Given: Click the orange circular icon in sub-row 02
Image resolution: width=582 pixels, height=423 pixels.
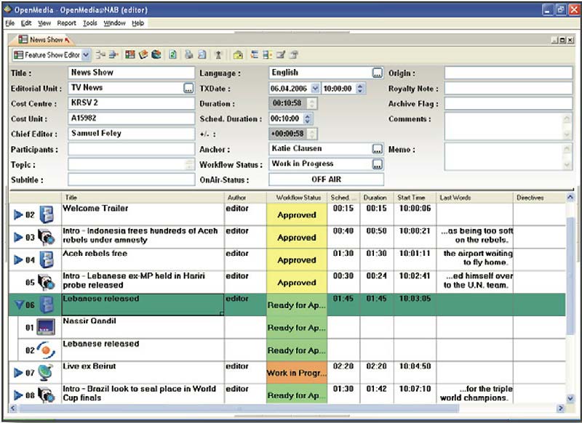Looking at the screenshot, I should coord(47,350).
